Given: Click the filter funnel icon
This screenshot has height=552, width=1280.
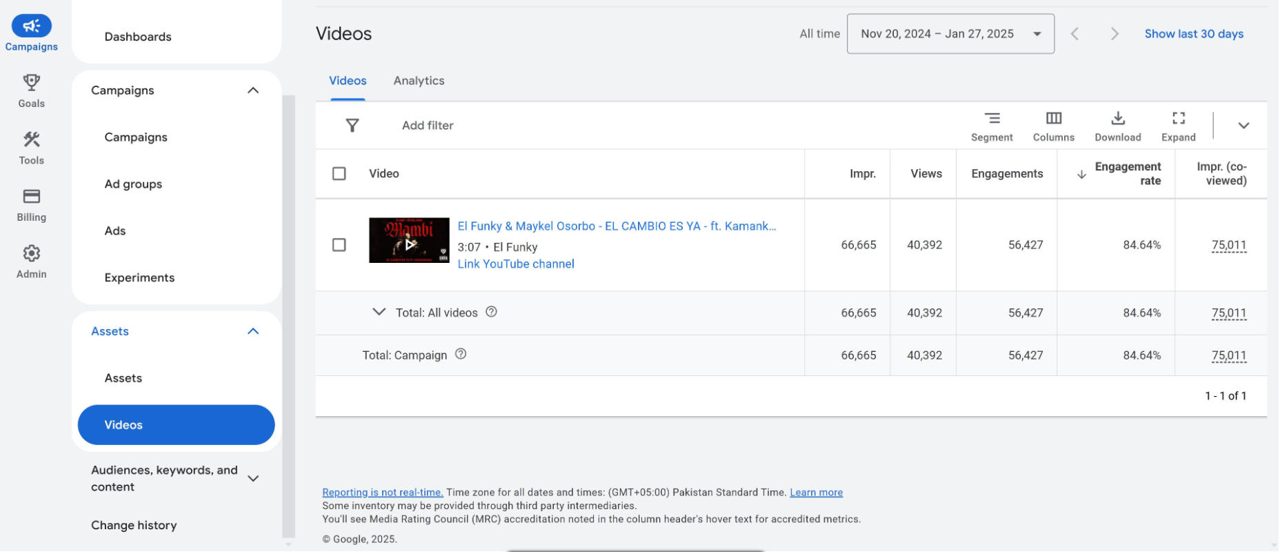Looking at the screenshot, I should click(x=352, y=126).
